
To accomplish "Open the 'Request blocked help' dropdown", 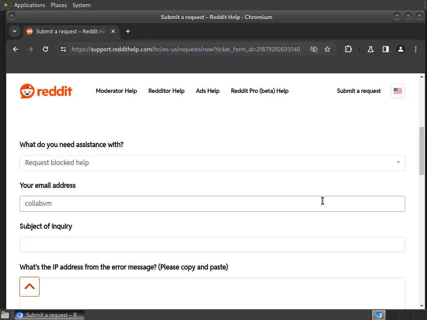I will pos(212,163).
